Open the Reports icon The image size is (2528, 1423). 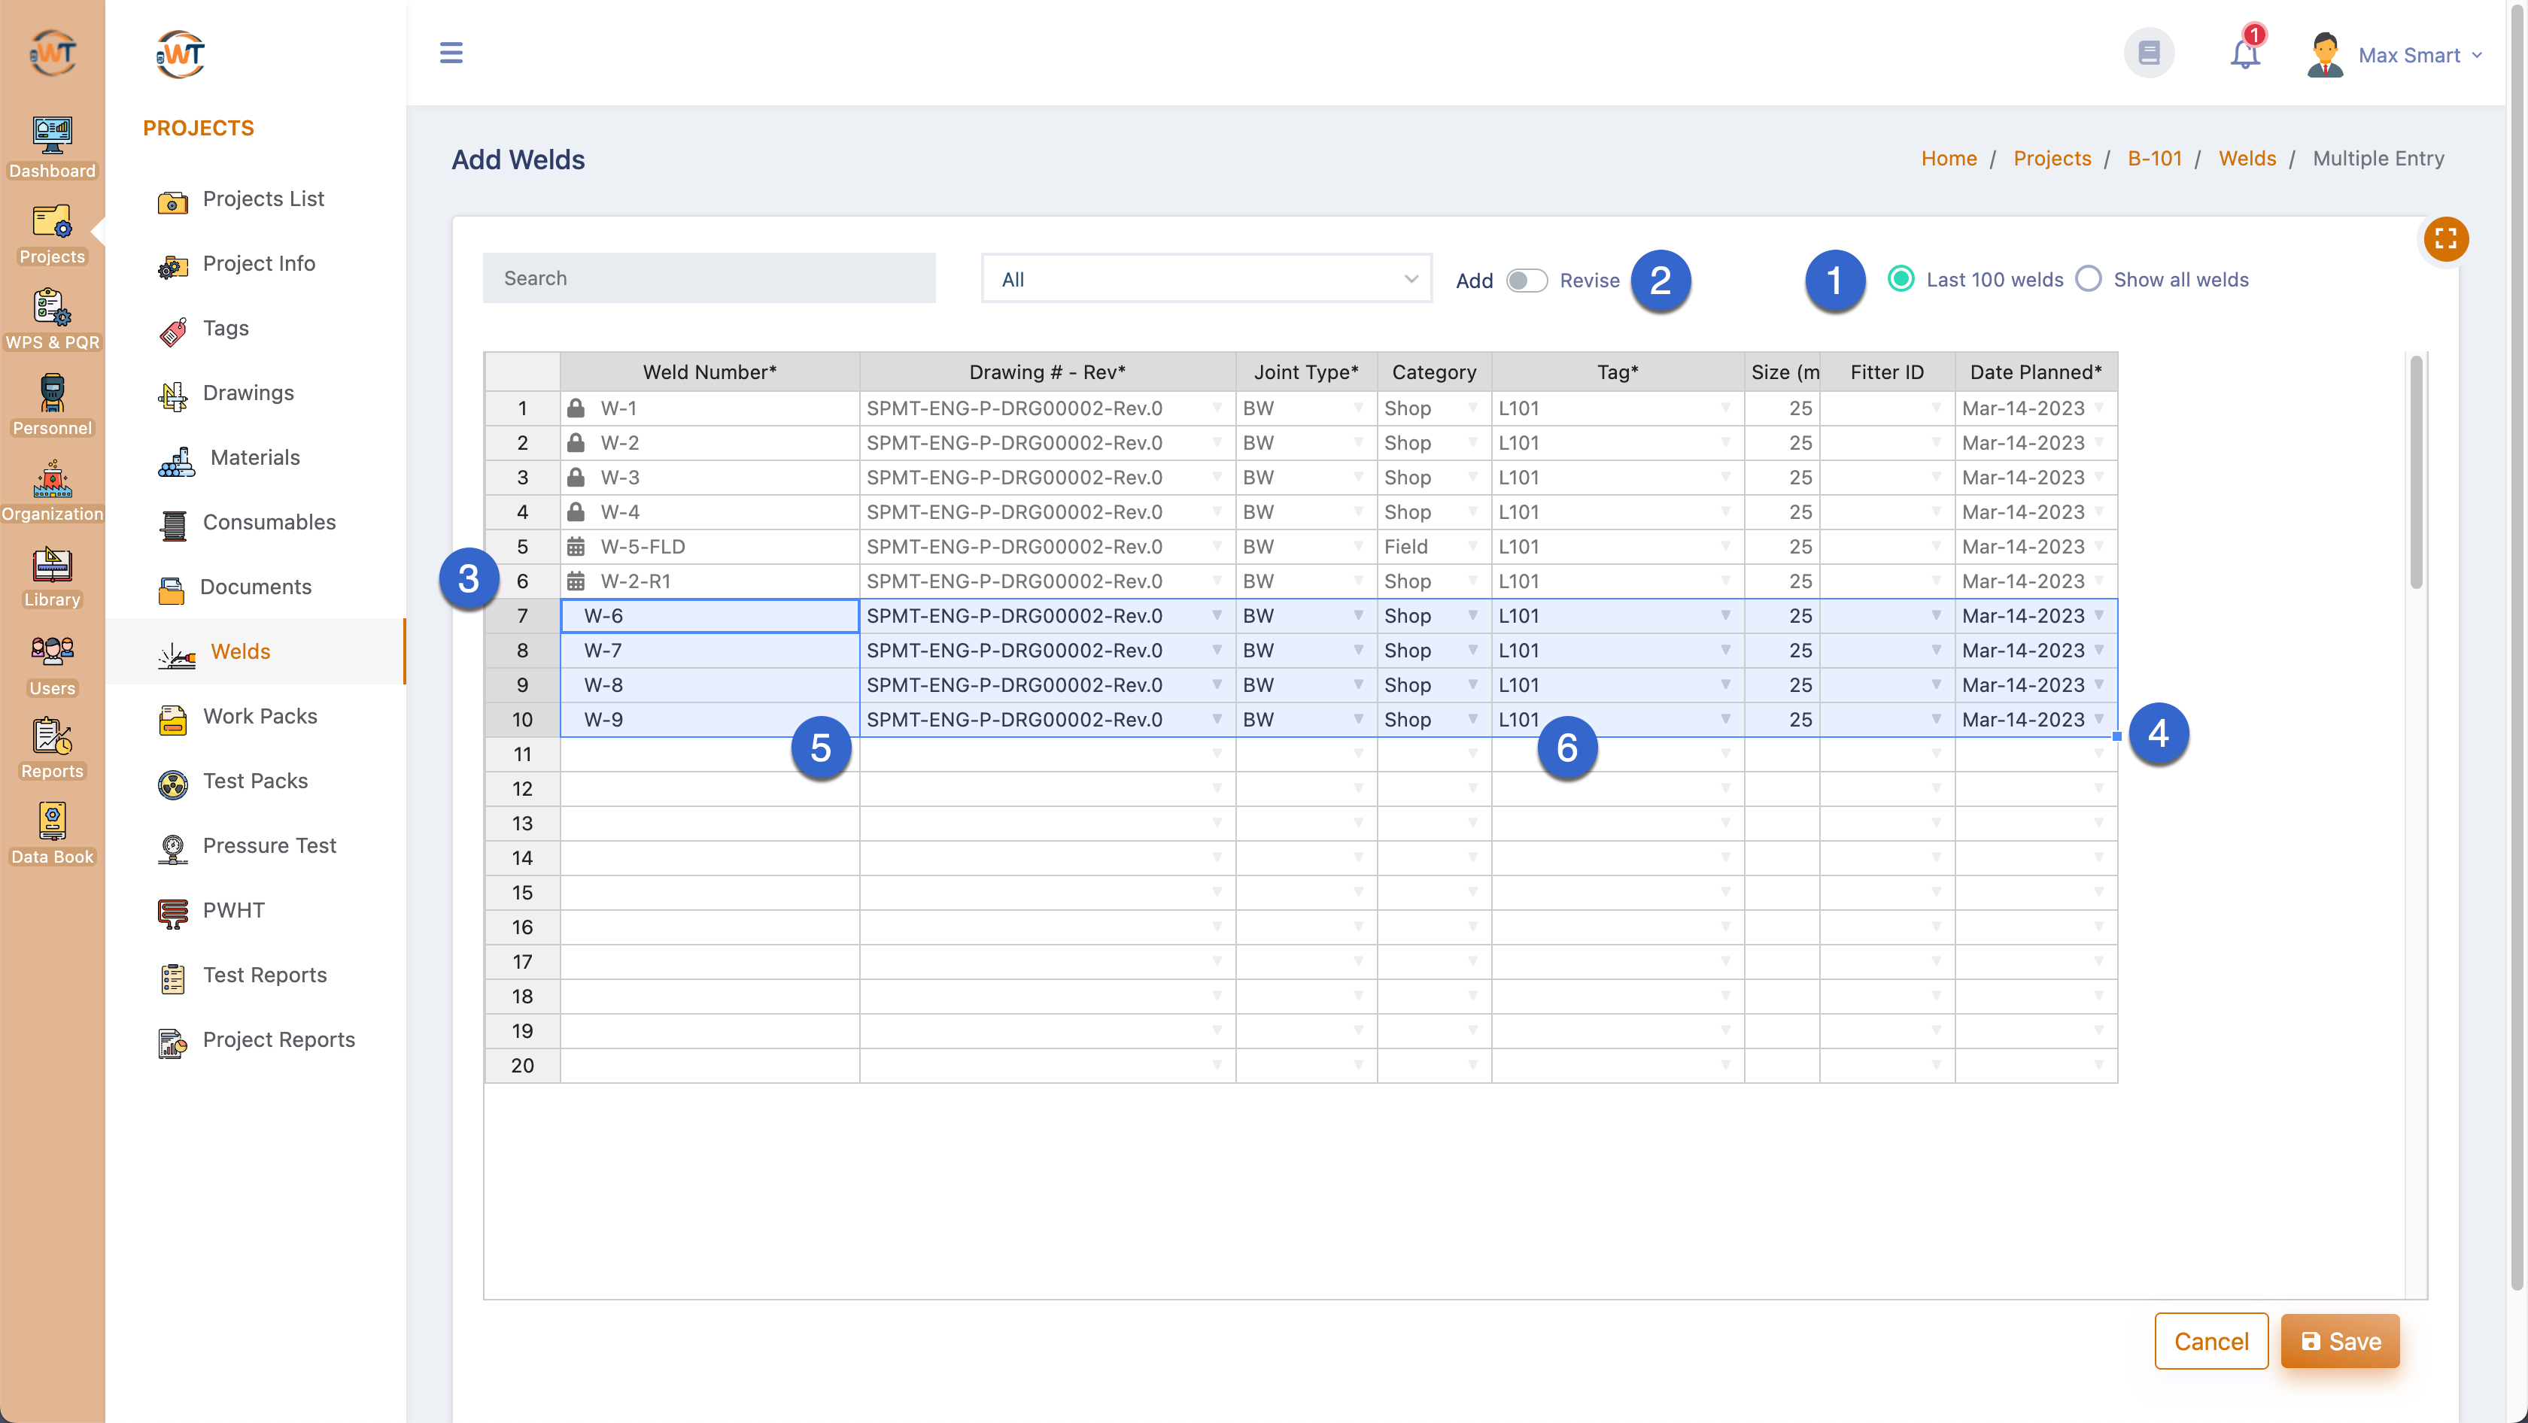point(52,736)
